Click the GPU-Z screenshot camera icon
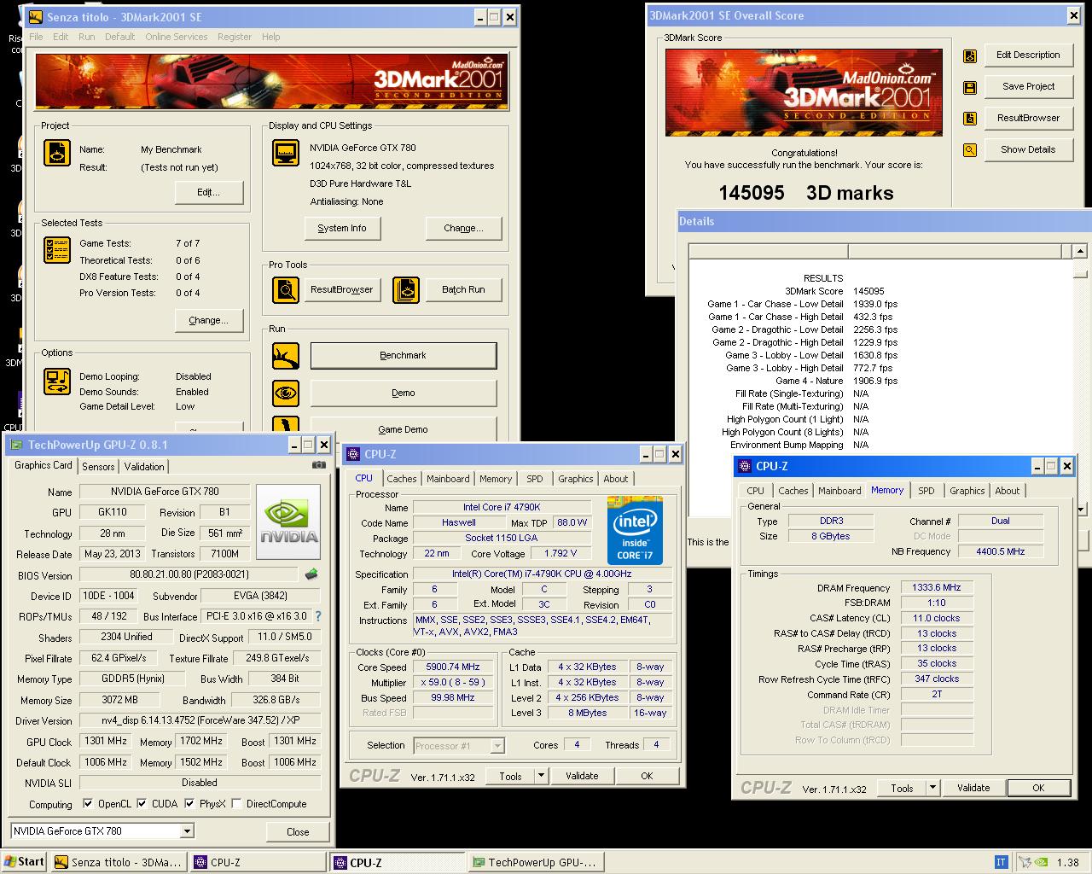Viewport: 1092px width, 874px height. 318,465
